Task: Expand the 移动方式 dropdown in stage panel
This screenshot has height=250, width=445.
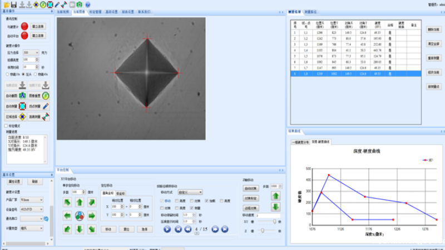Action: [x=190, y=192]
